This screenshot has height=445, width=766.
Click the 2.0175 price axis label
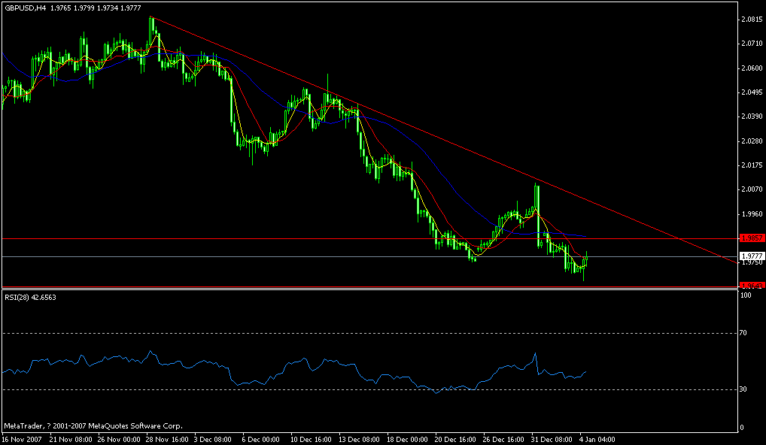[x=752, y=165]
